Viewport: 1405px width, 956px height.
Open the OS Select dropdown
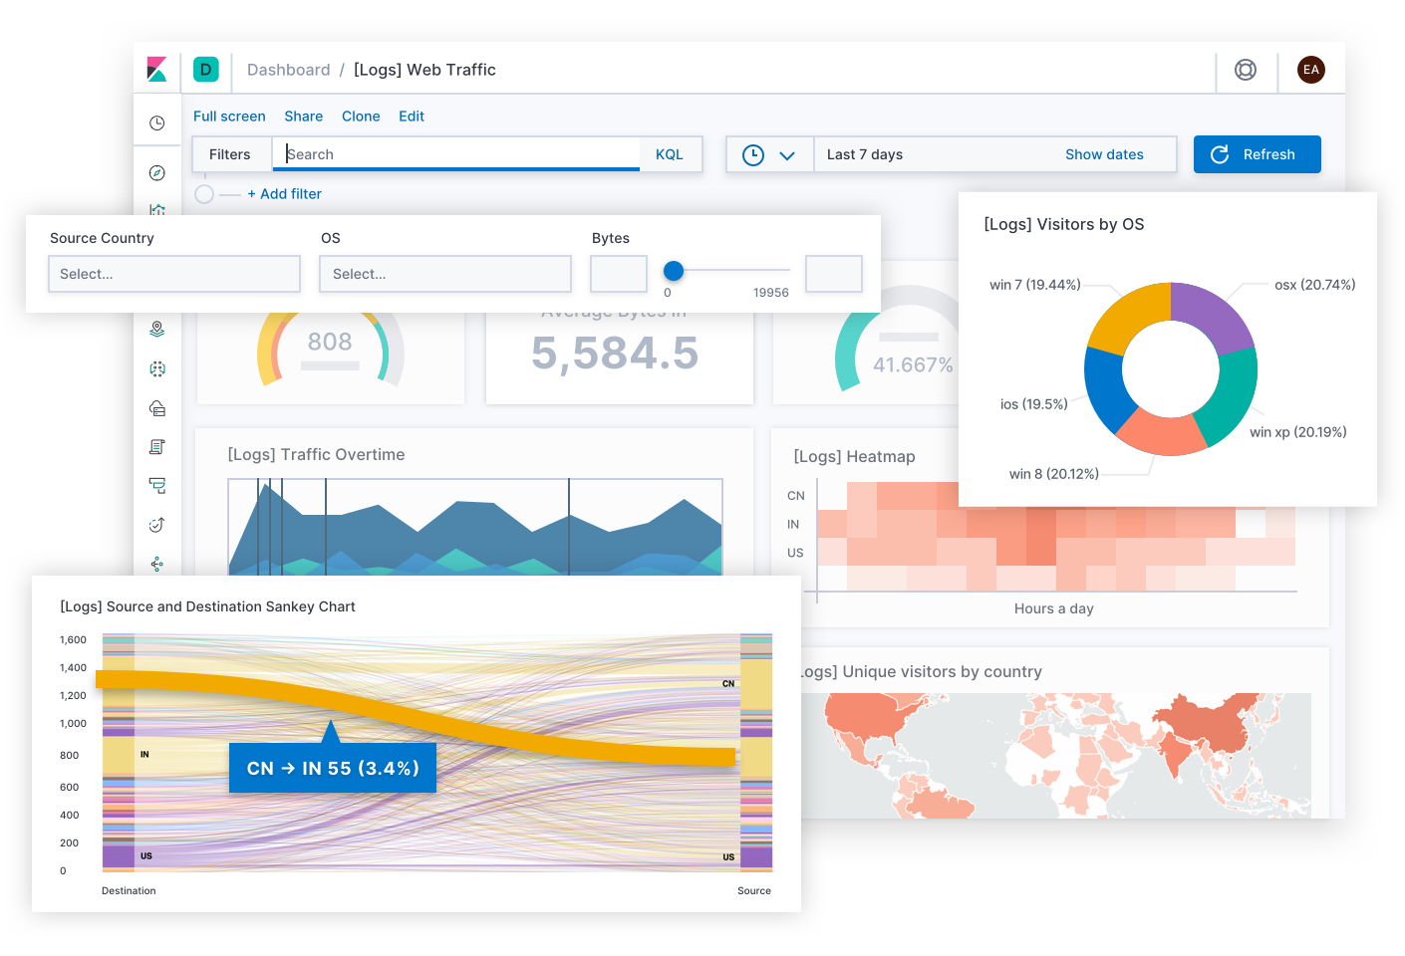pyautogui.click(x=445, y=274)
